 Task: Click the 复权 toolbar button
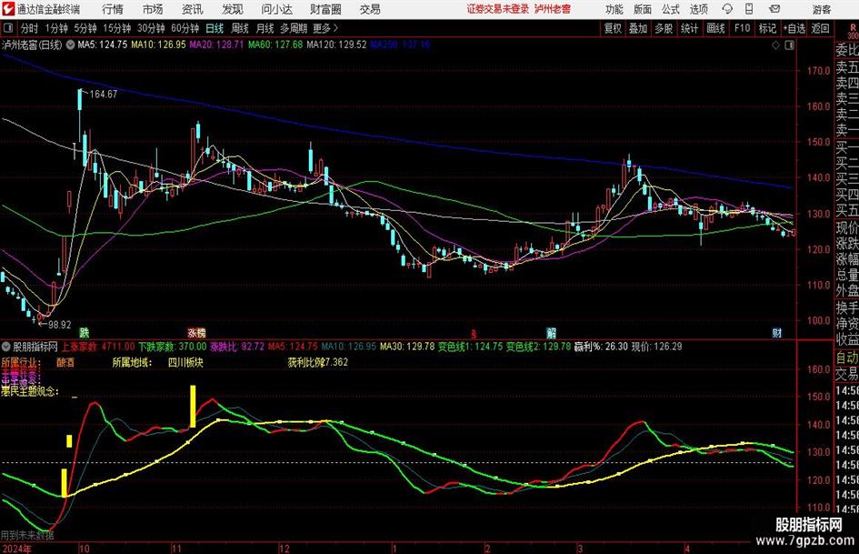click(613, 28)
